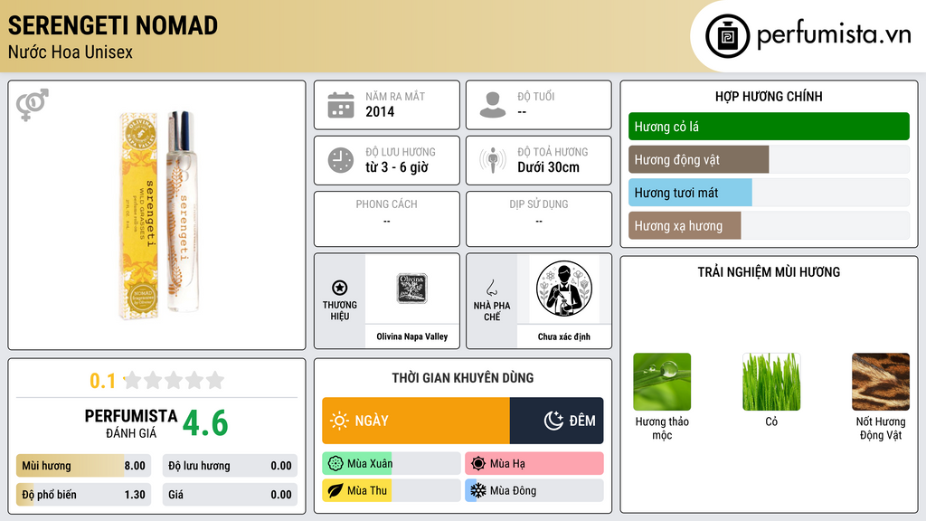Click the Hương cỏ lá accord bar
926x521 pixels.
coord(769,127)
